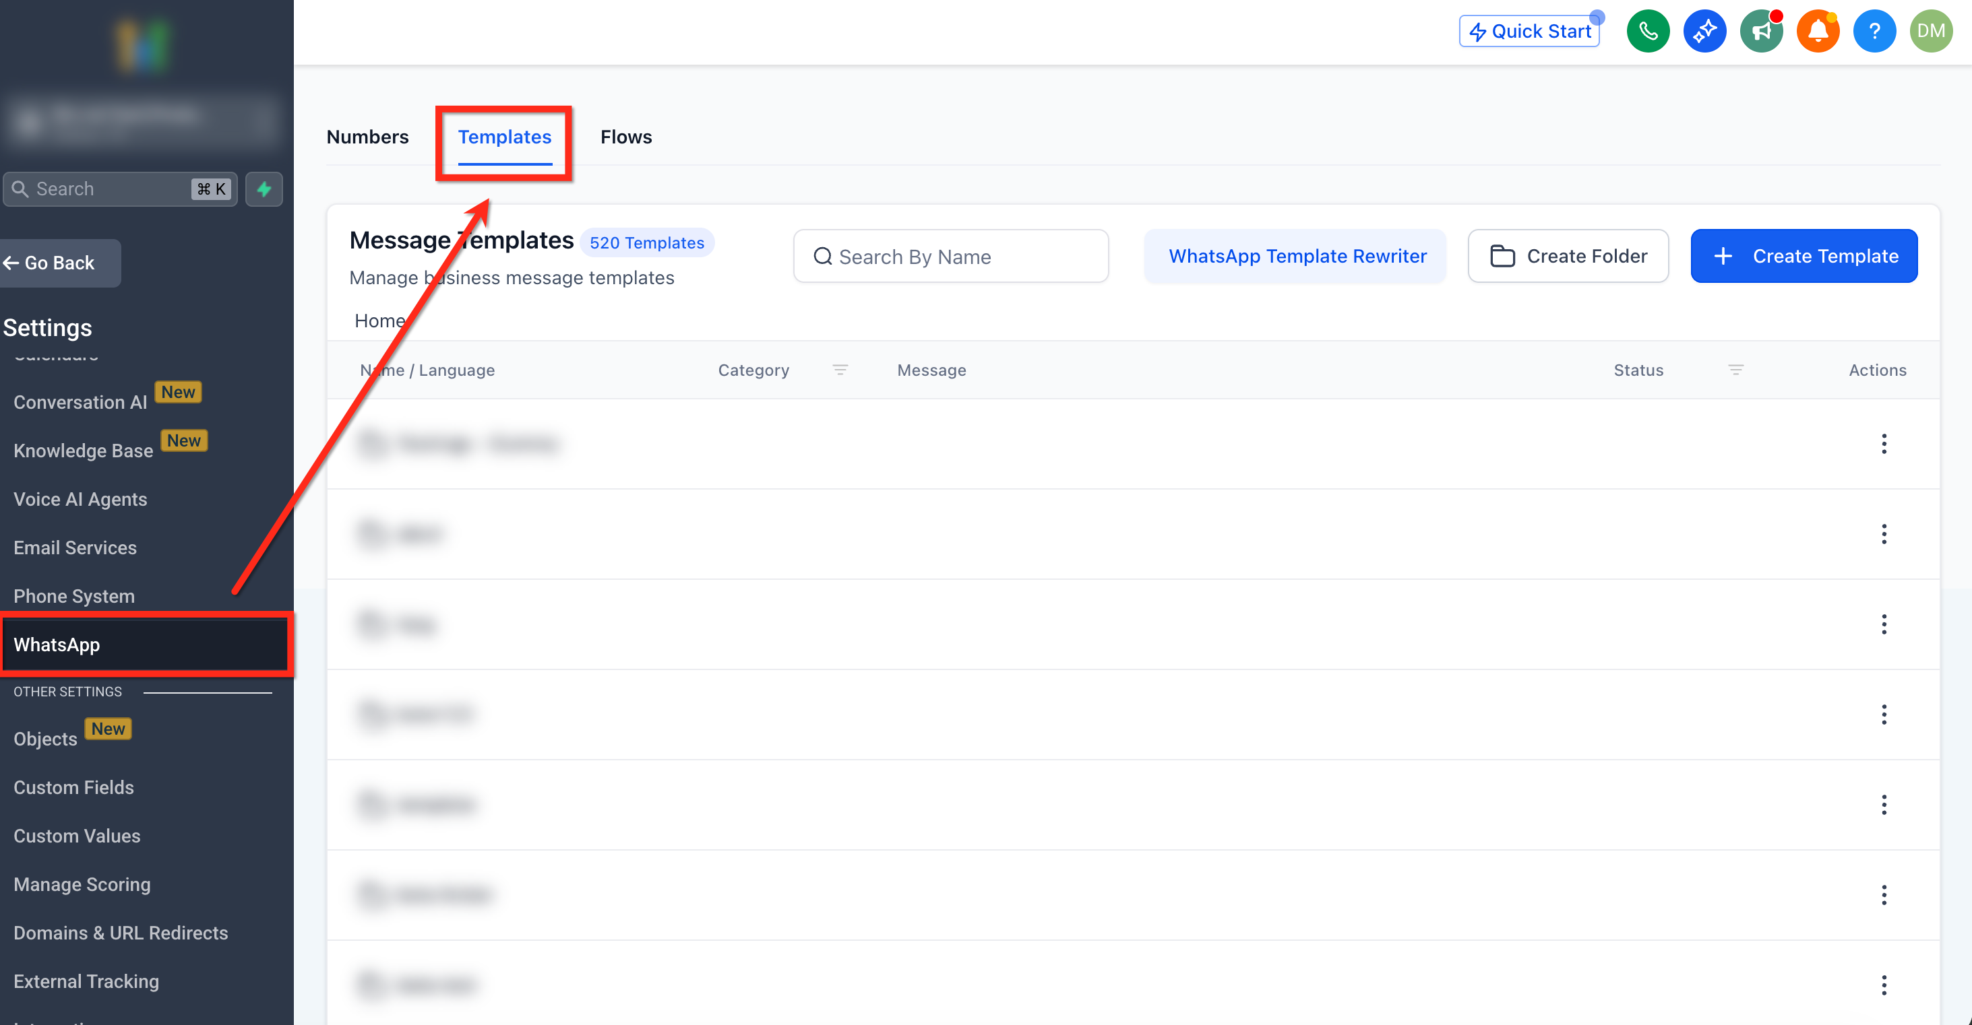This screenshot has width=1972, height=1025.
Task: Open Category column filter
Action: coord(840,370)
